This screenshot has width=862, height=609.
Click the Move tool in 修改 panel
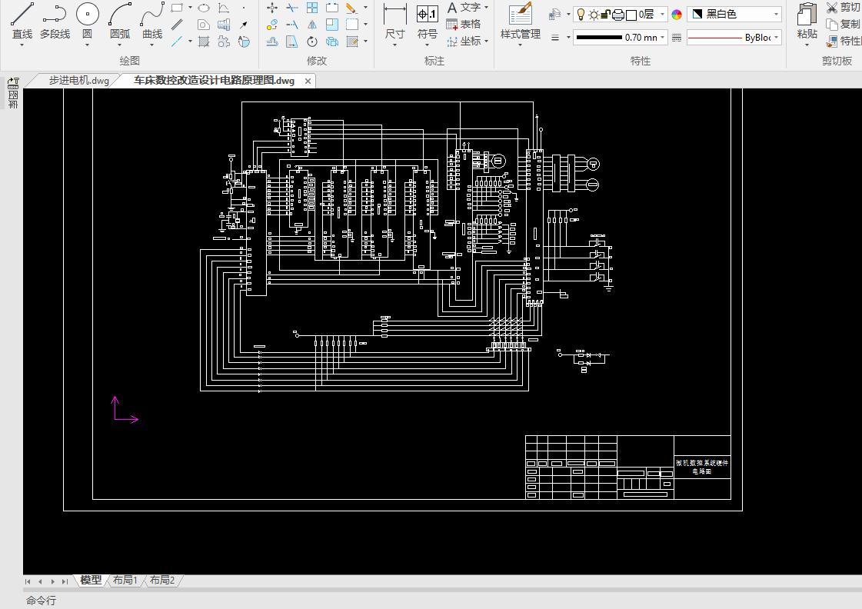272,8
